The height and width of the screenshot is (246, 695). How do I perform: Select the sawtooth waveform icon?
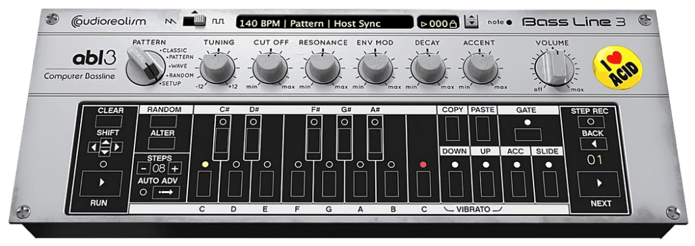tap(170, 21)
